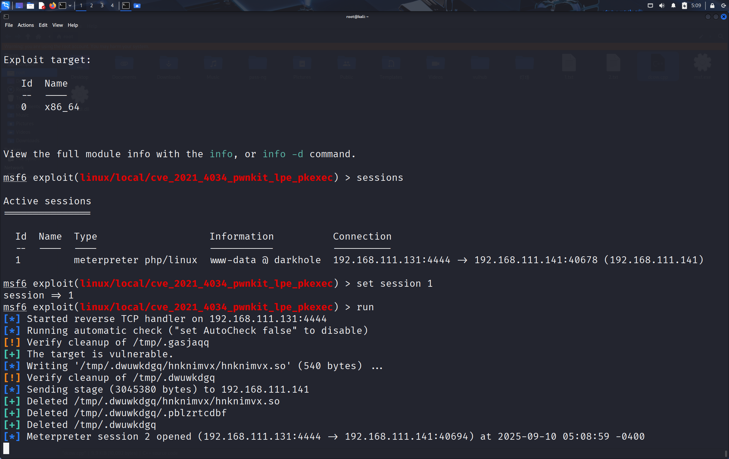Open the Help menu

click(73, 25)
